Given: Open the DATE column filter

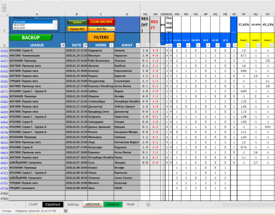Looking at the screenshot, I should pos(85,45).
